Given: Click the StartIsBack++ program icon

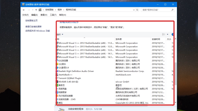Looking at the screenshot, I should (x=57, y=75).
